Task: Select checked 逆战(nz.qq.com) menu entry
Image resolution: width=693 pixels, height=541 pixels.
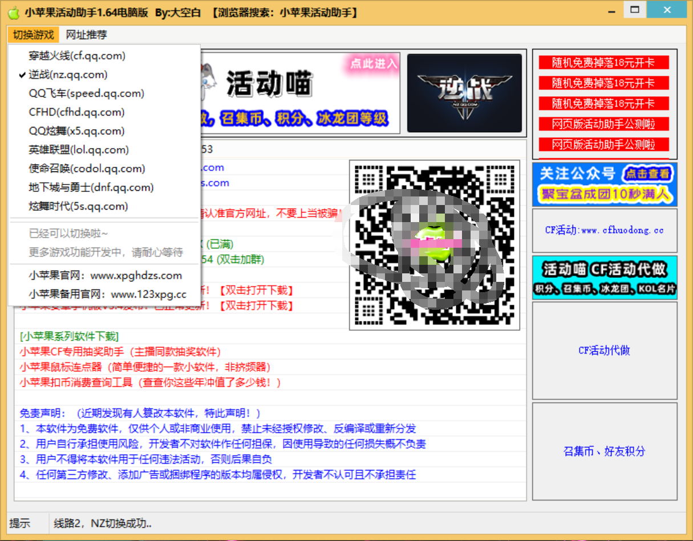Action: (105, 75)
